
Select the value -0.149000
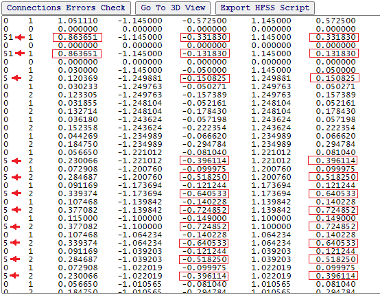coord(204,218)
